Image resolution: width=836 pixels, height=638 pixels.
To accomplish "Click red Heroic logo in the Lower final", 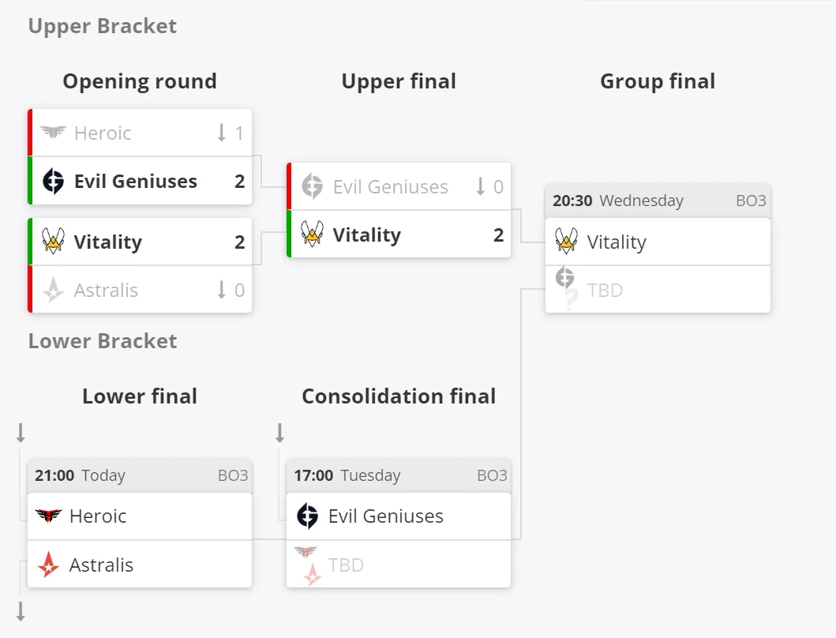I will 48,516.
